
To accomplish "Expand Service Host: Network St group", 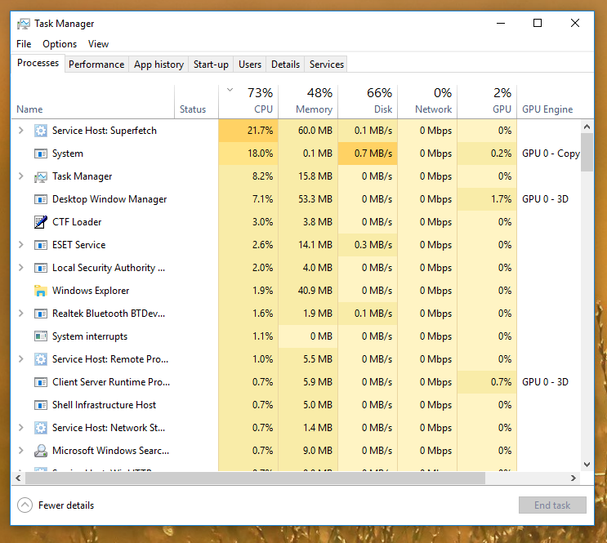I will pos(21,428).
